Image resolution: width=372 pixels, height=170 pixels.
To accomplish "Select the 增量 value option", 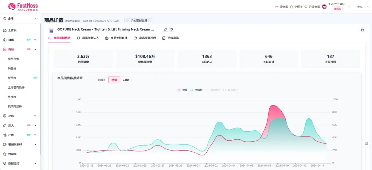I will click(114, 80).
